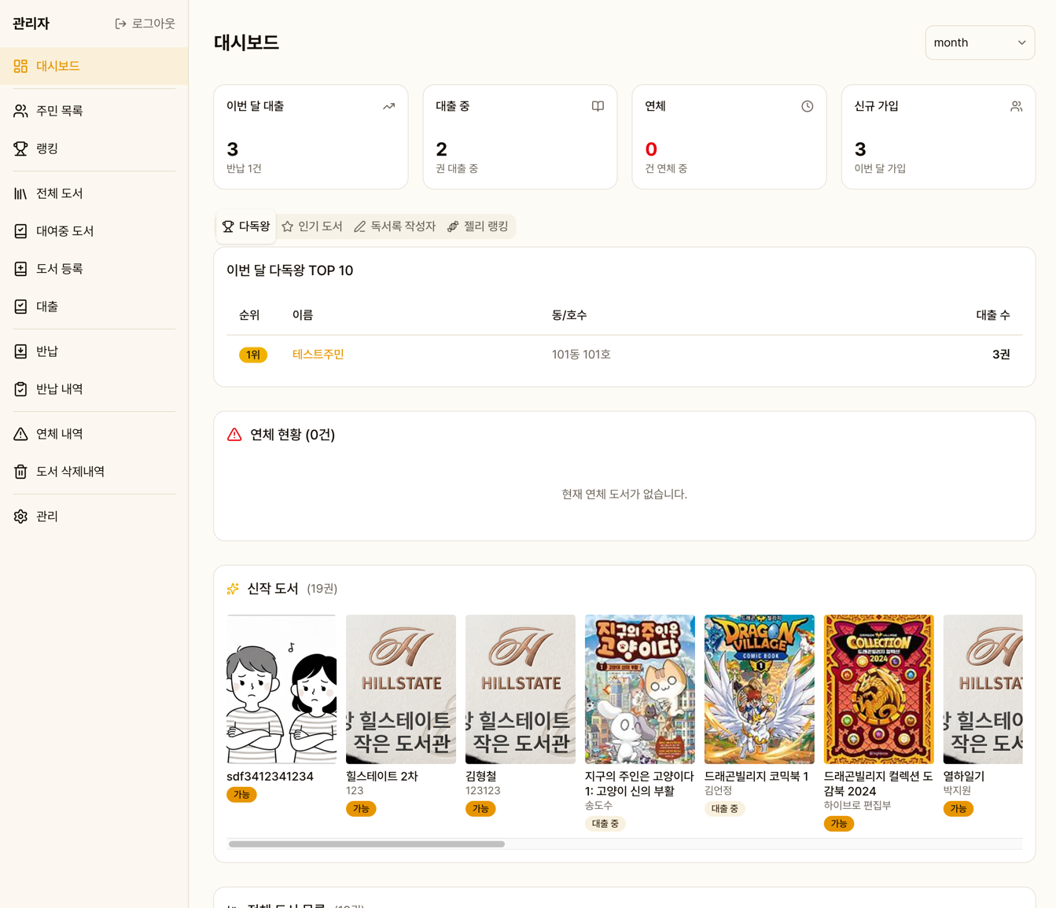The width and height of the screenshot is (1056, 908).
Task: Switch to the 인기 도서 tab
Action: (x=312, y=226)
